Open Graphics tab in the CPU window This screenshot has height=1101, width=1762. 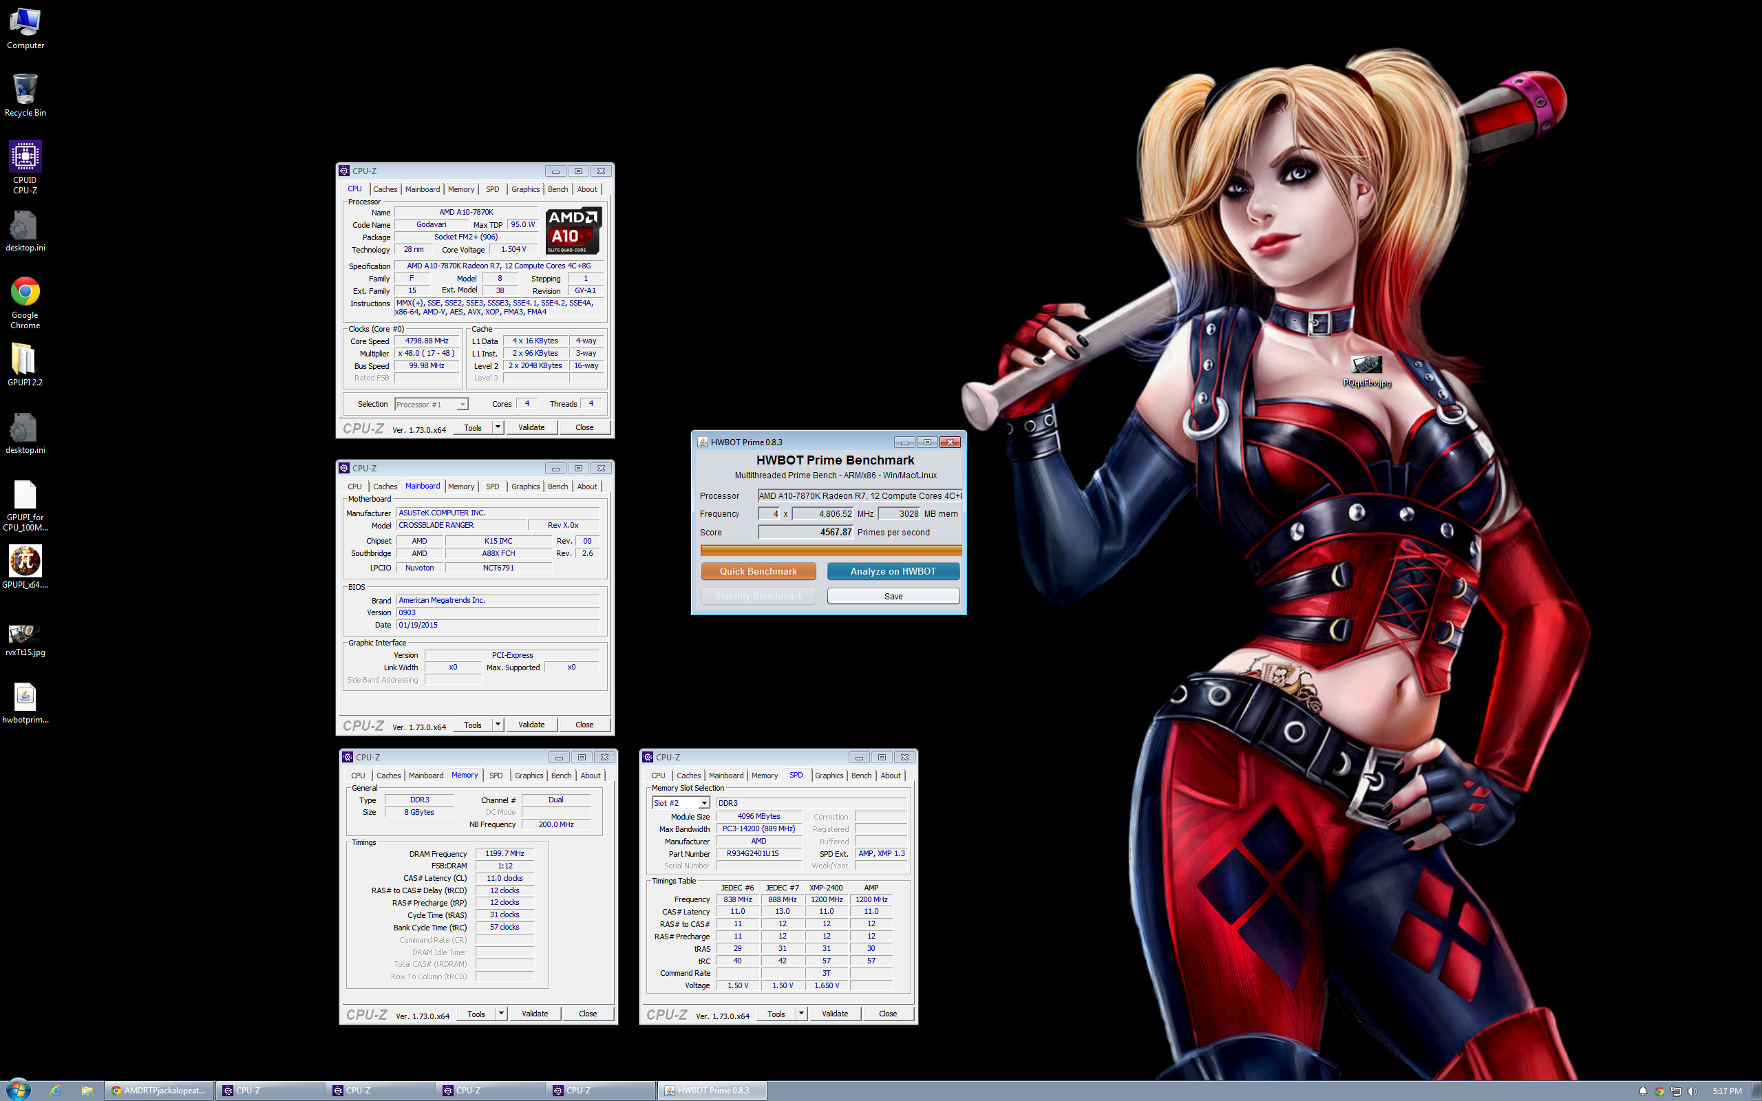click(x=526, y=189)
